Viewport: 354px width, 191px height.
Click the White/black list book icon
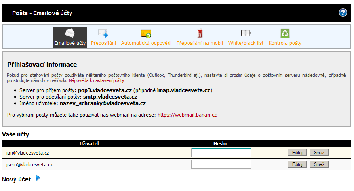tap(246, 34)
